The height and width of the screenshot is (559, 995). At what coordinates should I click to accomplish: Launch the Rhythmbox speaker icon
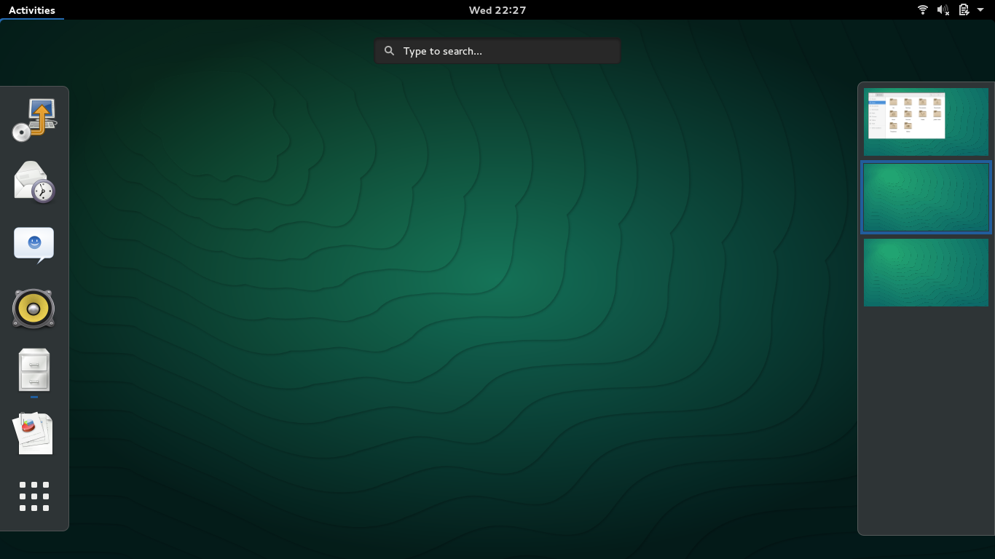[34, 309]
